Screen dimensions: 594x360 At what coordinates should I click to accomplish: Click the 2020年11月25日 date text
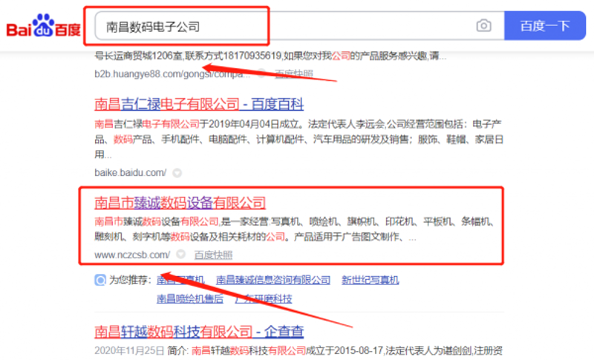pos(129,350)
